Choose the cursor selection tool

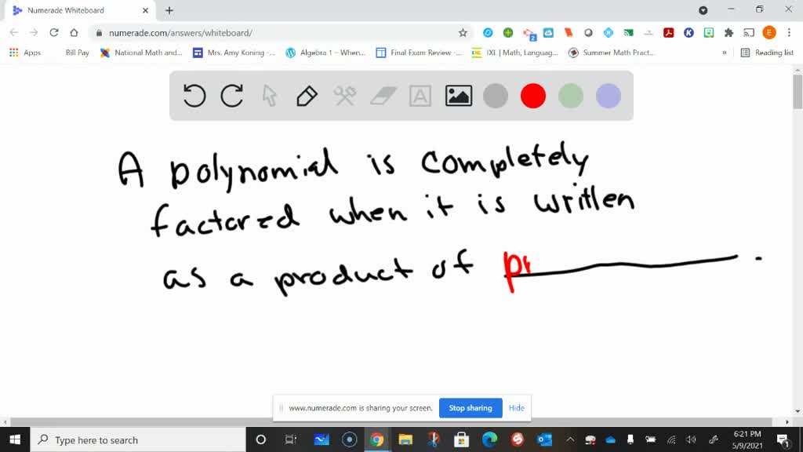click(x=269, y=95)
